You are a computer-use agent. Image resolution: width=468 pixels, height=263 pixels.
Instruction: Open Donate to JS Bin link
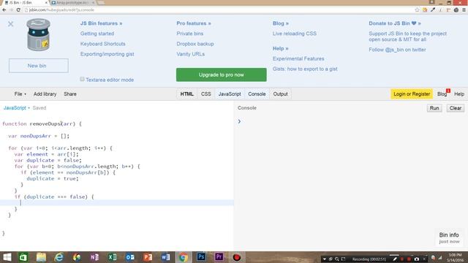point(395,23)
